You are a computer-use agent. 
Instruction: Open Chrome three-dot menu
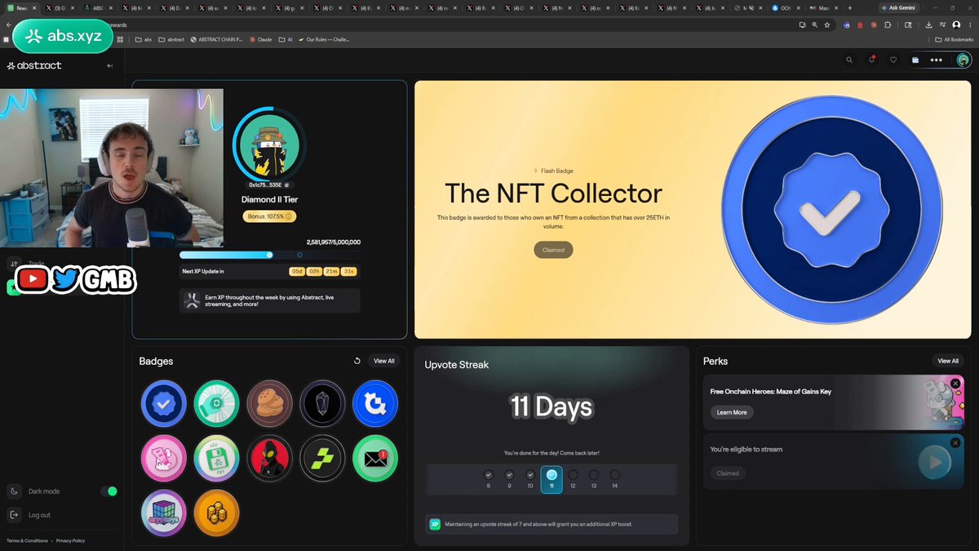click(x=969, y=25)
